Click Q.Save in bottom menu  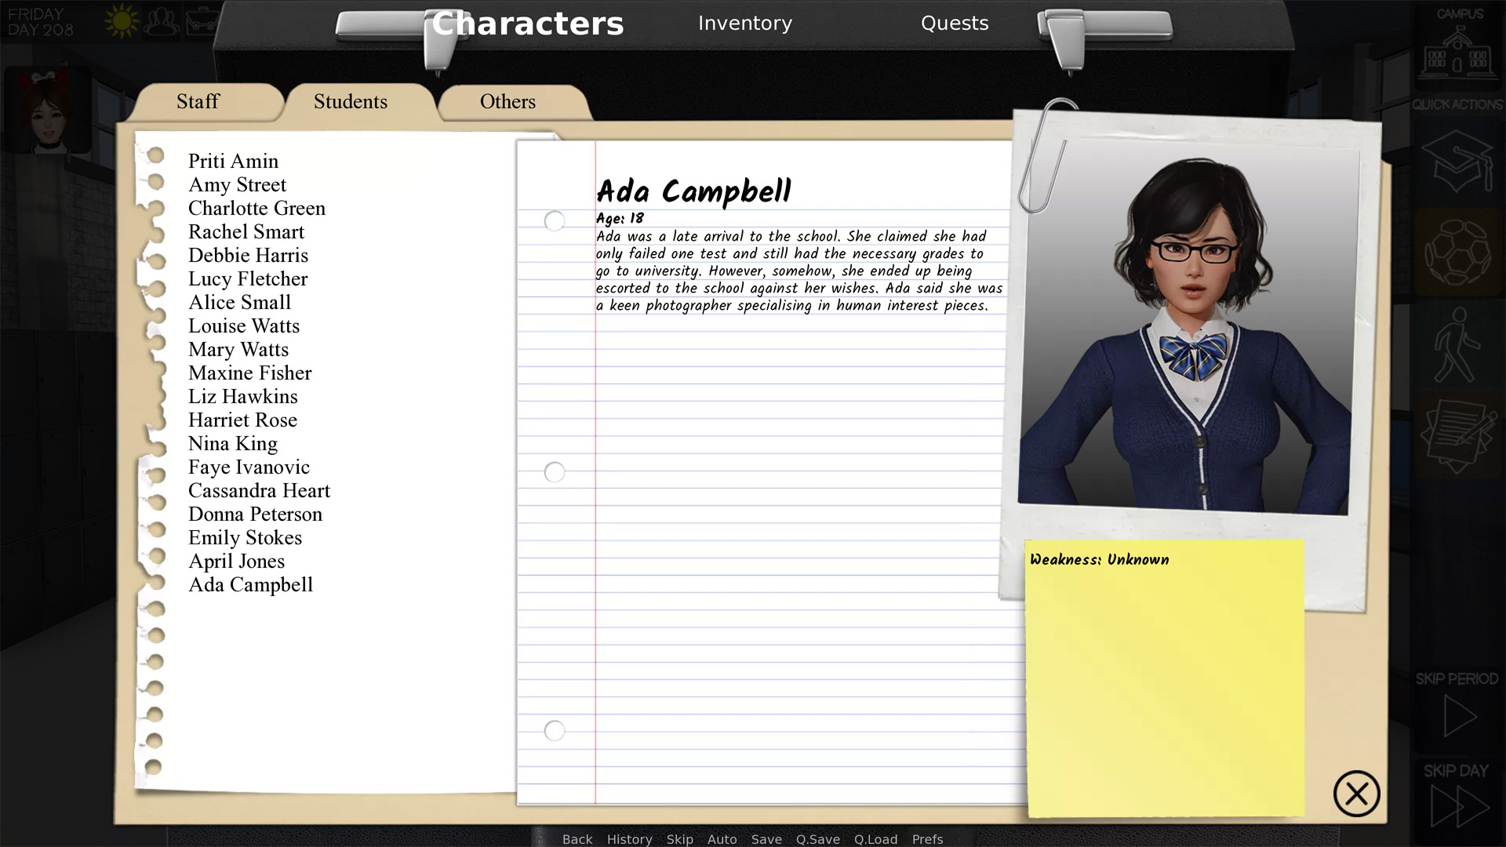[817, 839]
